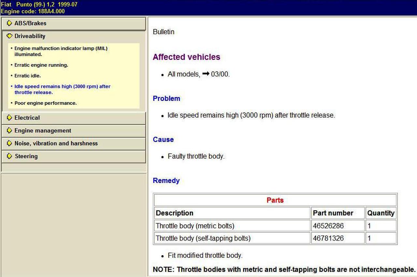Viewport: 417px width, 277px height.
Task: Expand the Steering section arrow icon
Action: pos(9,156)
